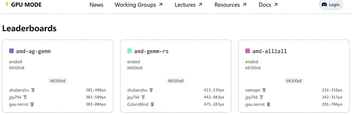Click the Discord icon in Login button
This screenshot has width=352, height=114.
324,5
